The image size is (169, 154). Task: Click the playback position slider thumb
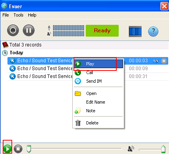click(29, 149)
